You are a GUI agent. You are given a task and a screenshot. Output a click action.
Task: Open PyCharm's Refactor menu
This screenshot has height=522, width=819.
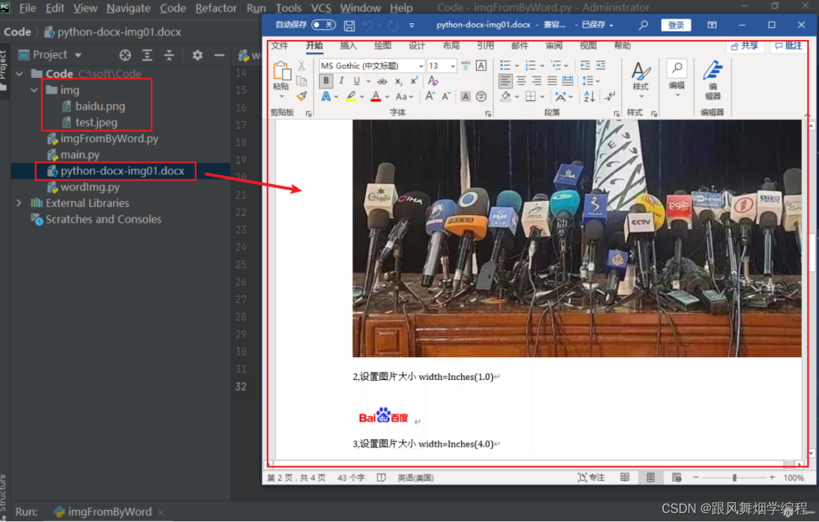point(216,8)
